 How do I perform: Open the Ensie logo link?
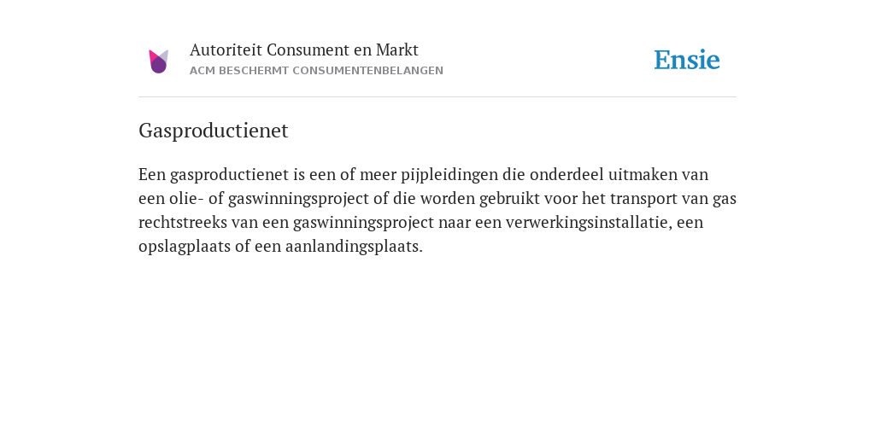pyautogui.click(x=687, y=61)
